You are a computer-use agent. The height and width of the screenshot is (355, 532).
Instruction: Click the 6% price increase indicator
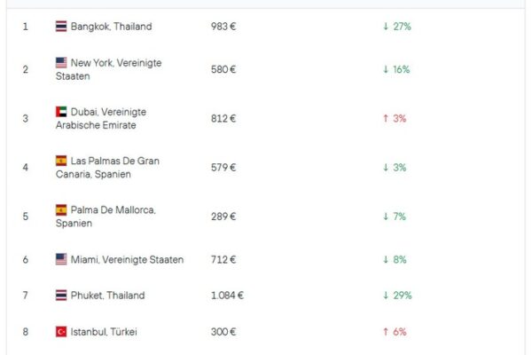(x=395, y=332)
